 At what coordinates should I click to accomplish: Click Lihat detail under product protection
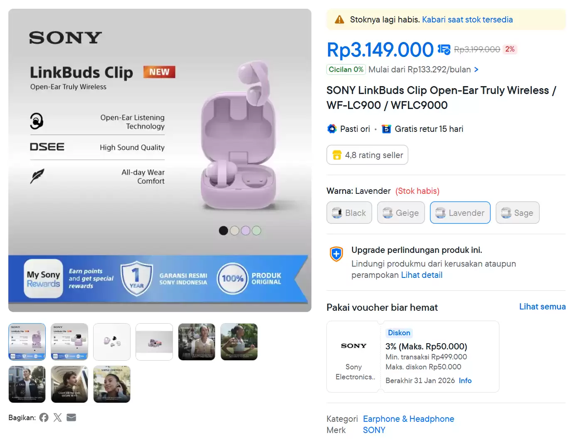pyautogui.click(x=421, y=275)
